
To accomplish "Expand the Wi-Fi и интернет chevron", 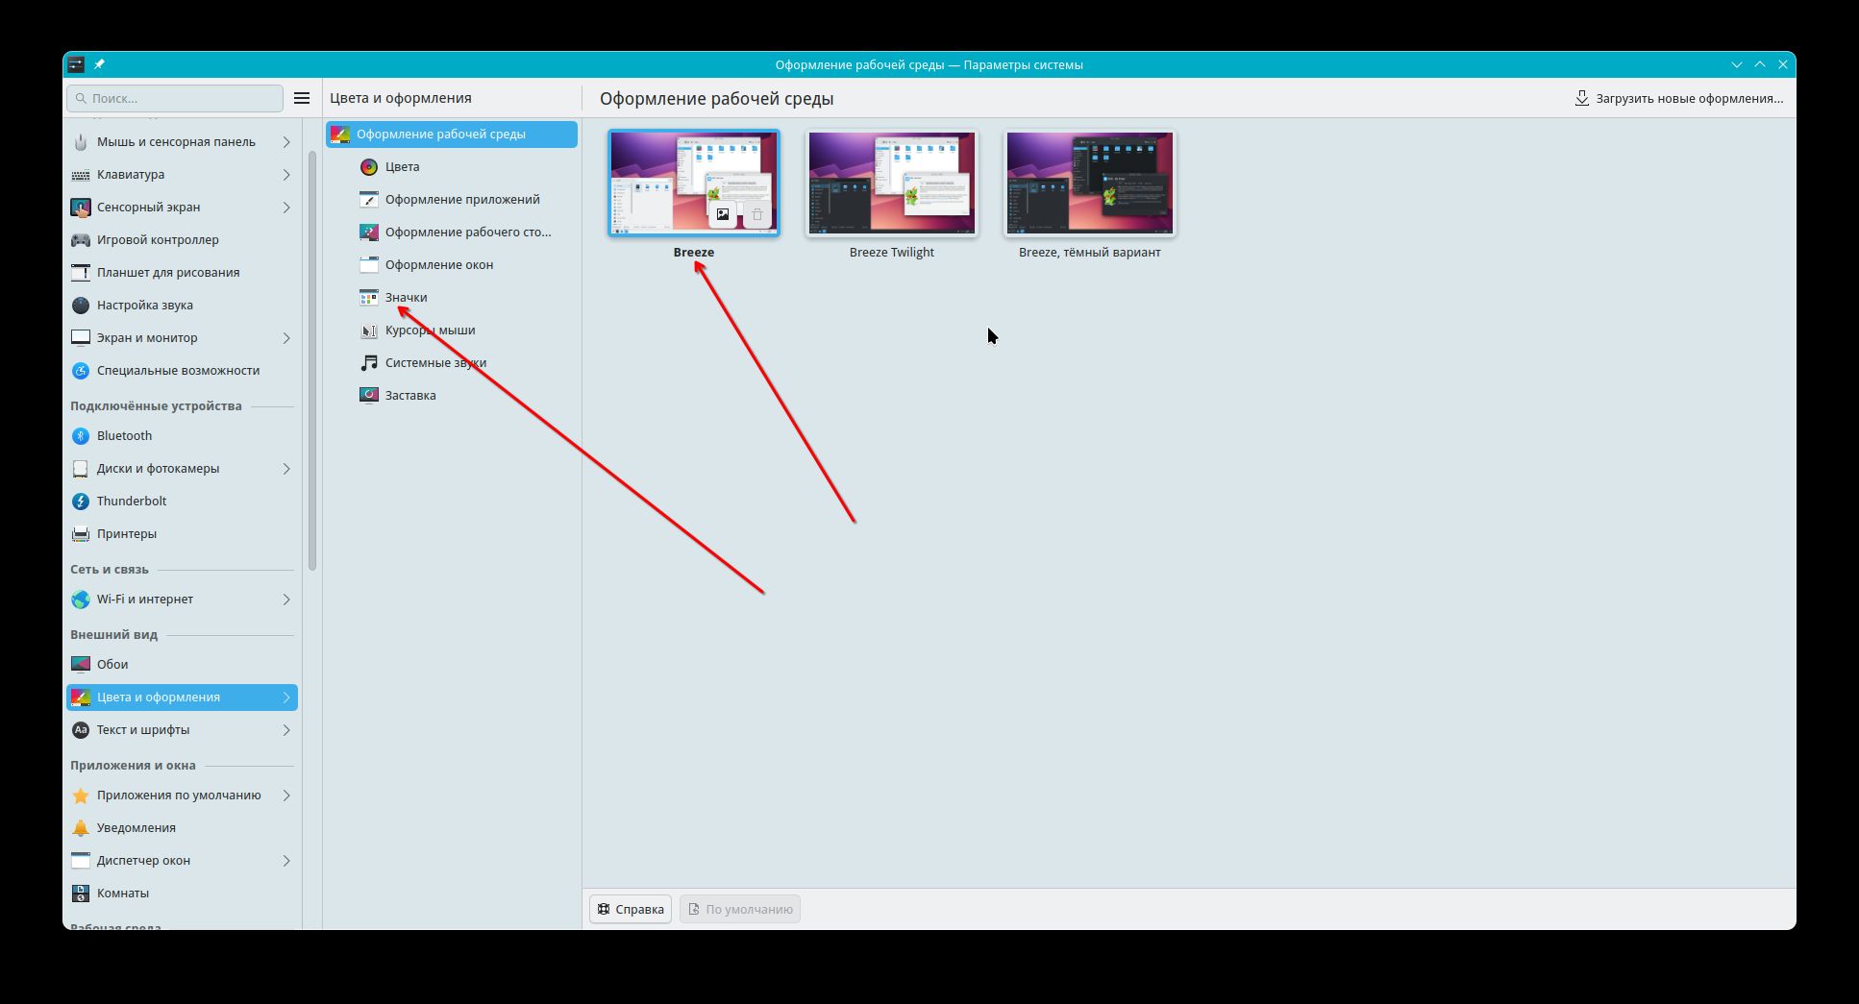I will point(286,600).
